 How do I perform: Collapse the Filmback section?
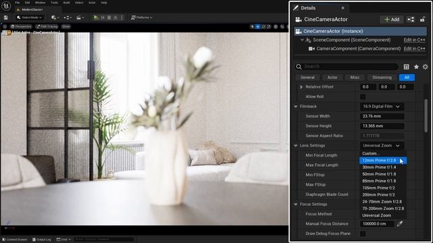(296, 107)
